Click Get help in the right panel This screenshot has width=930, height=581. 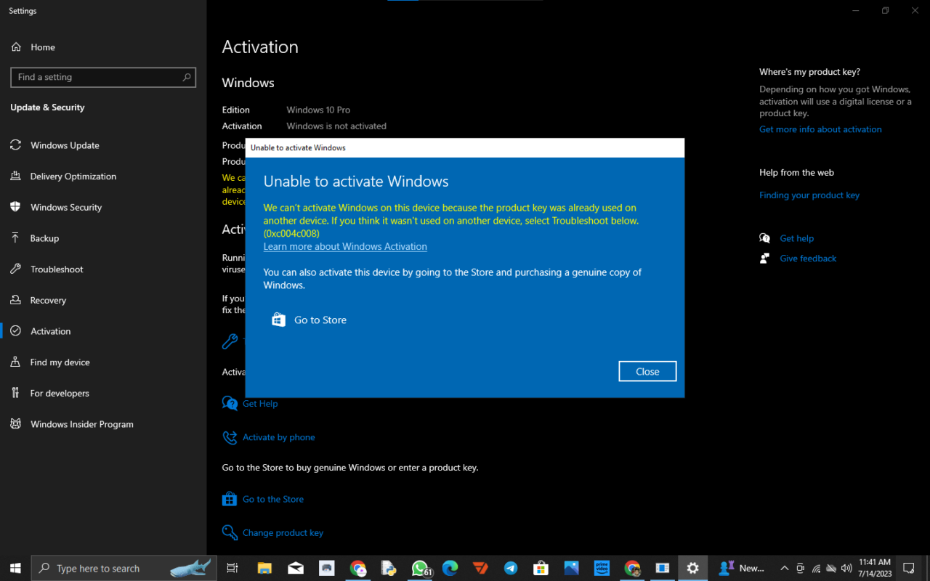[x=796, y=238]
